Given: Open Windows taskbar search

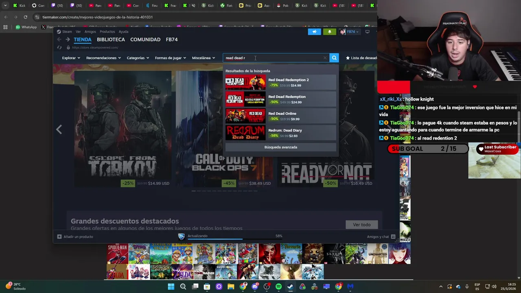Looking at the screenshot, I should click(183, 286).
